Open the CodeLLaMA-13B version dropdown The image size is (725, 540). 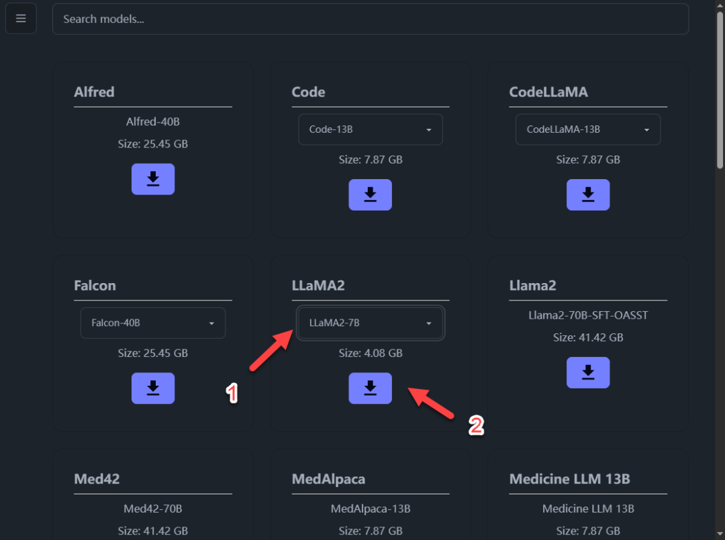coord(588,129)
